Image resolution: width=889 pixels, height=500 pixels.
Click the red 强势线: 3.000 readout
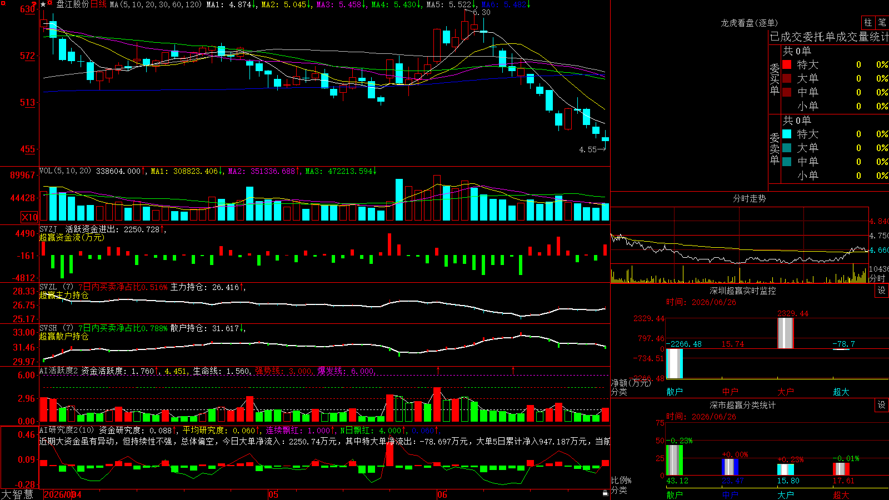[283, 371]
